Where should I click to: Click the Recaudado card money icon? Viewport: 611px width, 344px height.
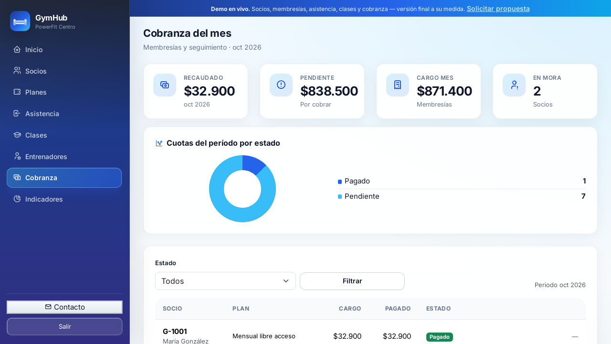coord(165,85)
